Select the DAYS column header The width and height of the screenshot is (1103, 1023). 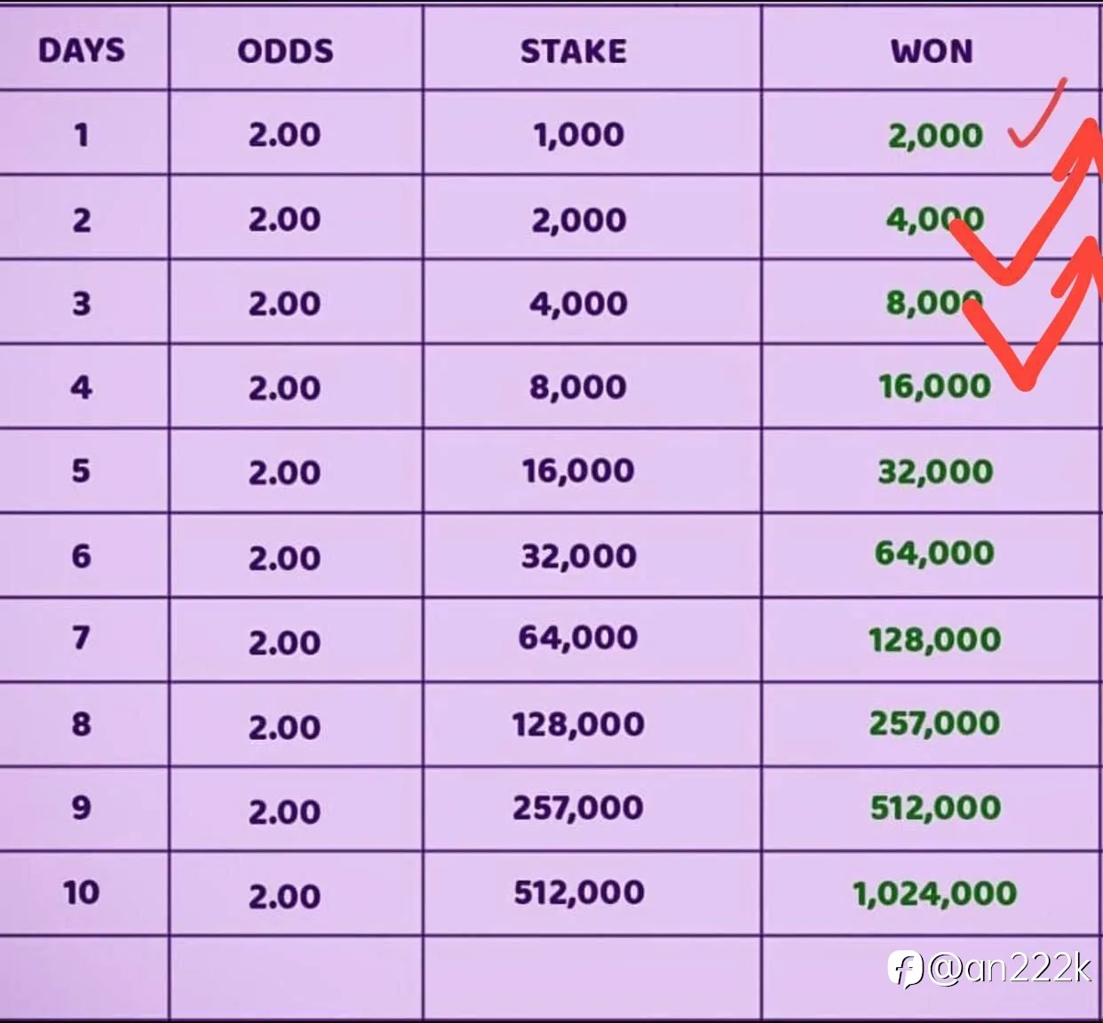pyautogui.click(x=82, y=51)
